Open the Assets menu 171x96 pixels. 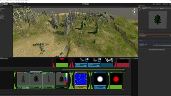[2, 2]
